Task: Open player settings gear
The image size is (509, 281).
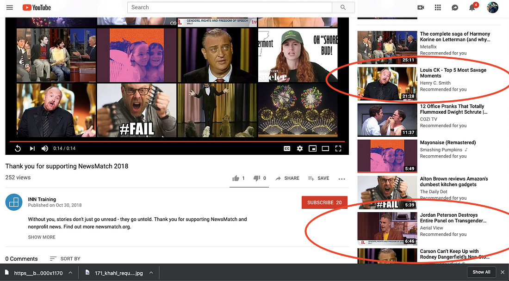Action: point(300,148)
